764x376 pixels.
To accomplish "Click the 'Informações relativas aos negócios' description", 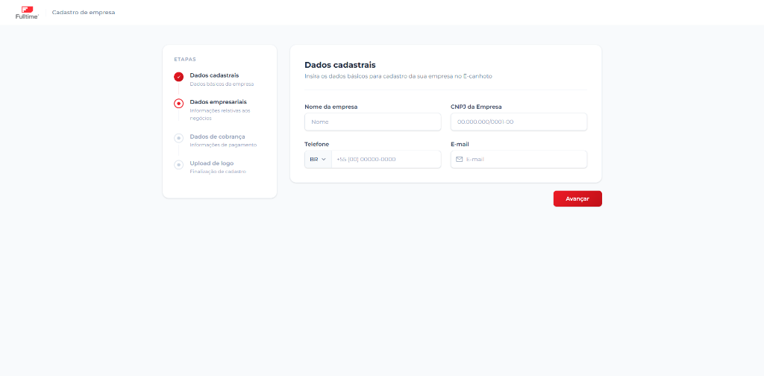I will pyautogui.click(x=220, y=114).
